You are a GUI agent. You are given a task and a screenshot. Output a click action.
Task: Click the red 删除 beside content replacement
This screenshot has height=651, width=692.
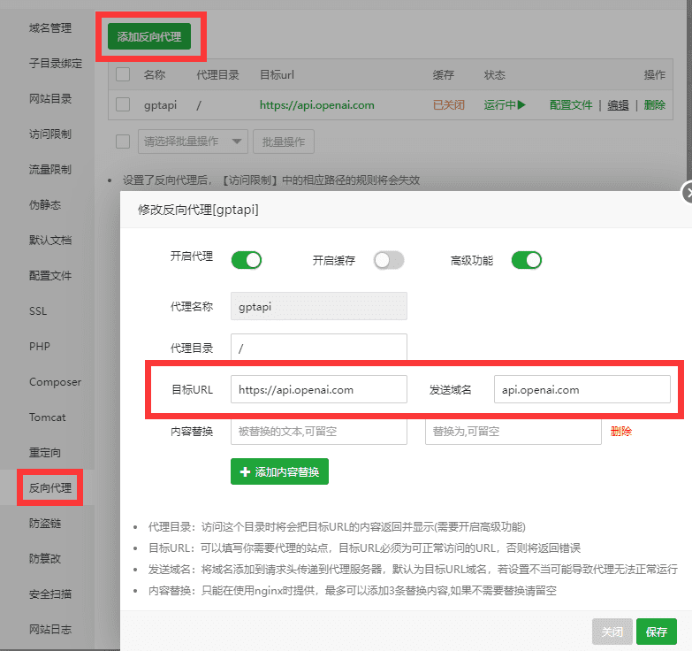pos(621,432)
